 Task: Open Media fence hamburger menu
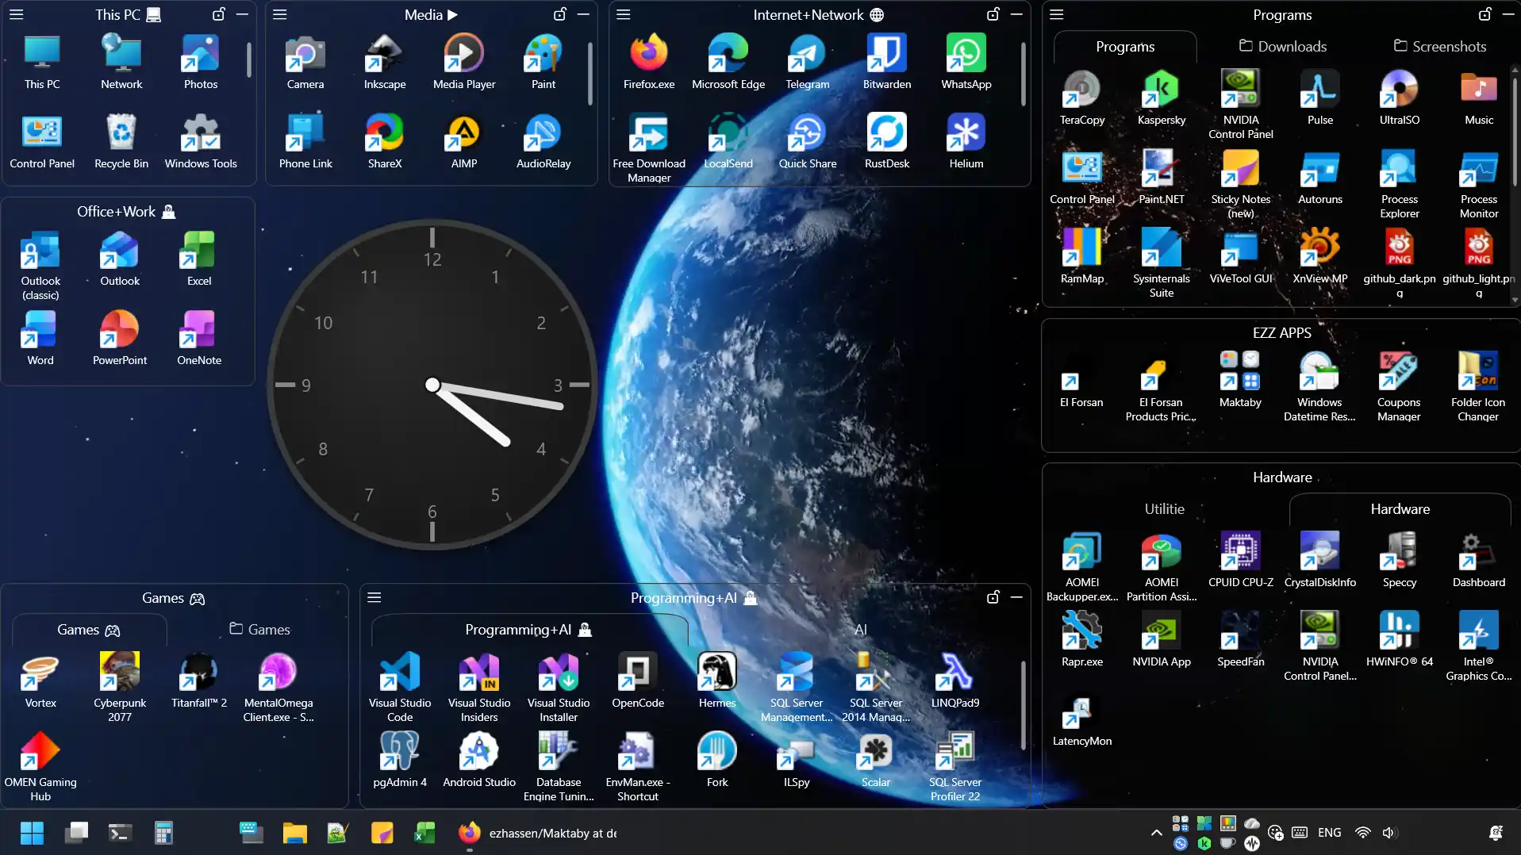pyautogui.click(x=280, y=14)
